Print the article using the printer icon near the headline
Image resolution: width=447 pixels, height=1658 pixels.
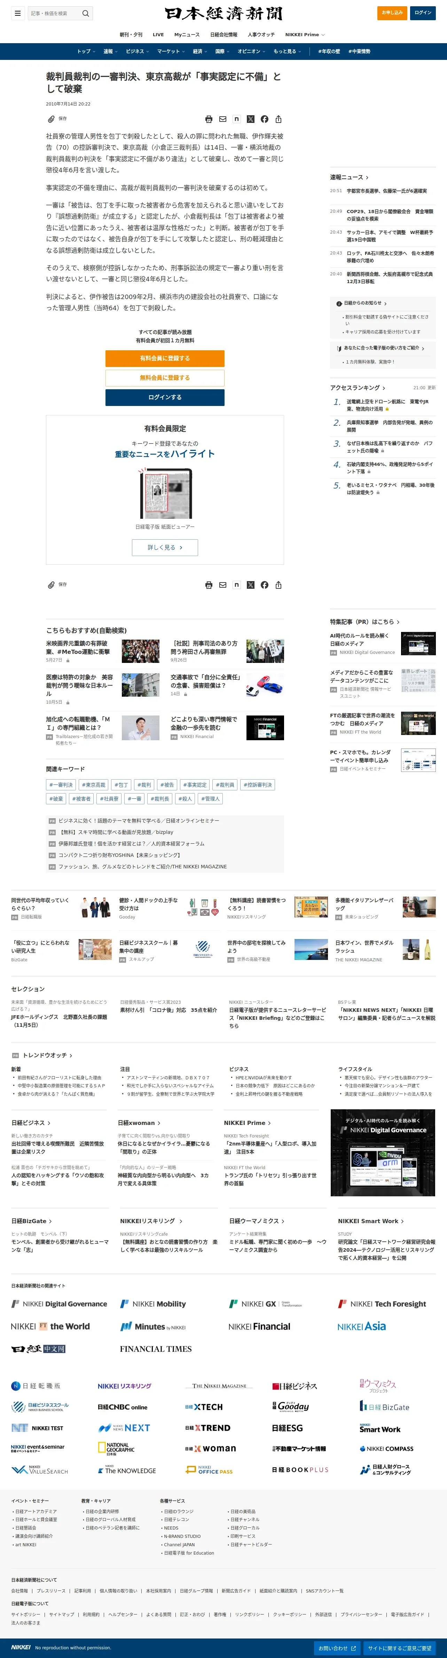(x=209, y=119)
